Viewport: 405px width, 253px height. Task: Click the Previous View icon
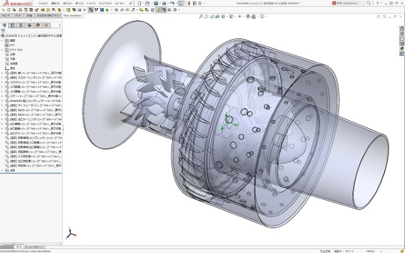212,16
